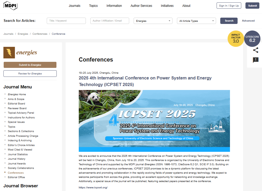Click the Search button
The height and width of the screenshot is (191, 262).
click(229, 21)
